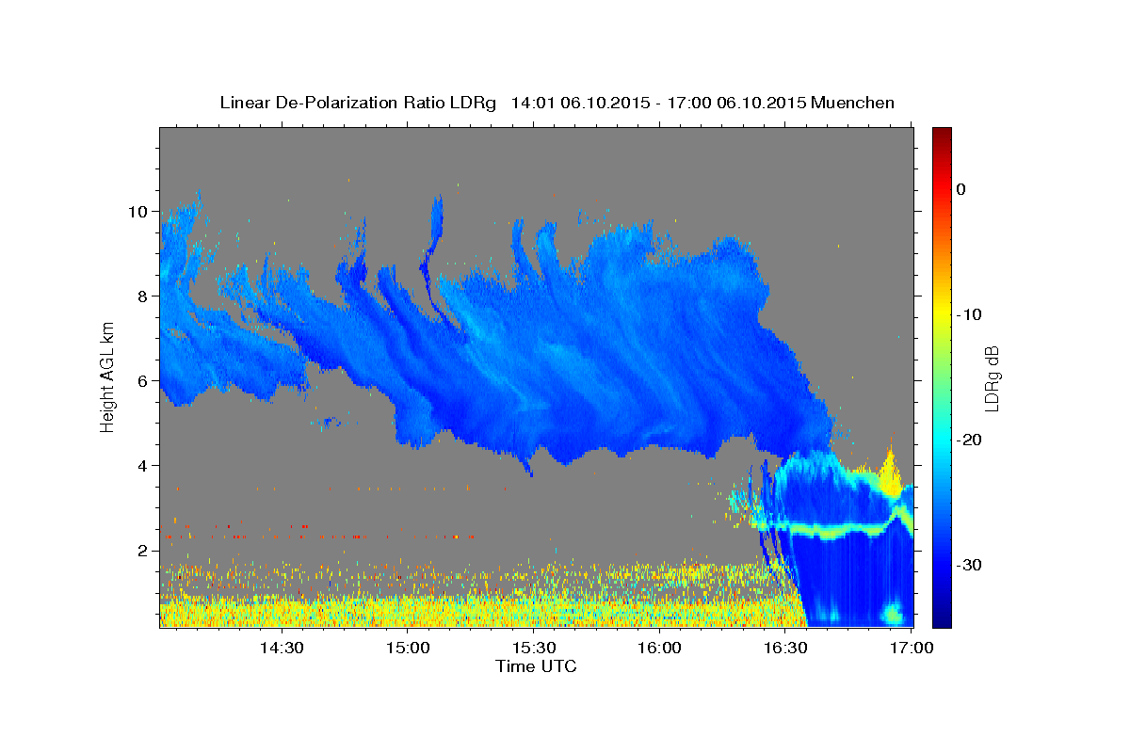
Task: Click the height tick label 2
Action: 142,551
